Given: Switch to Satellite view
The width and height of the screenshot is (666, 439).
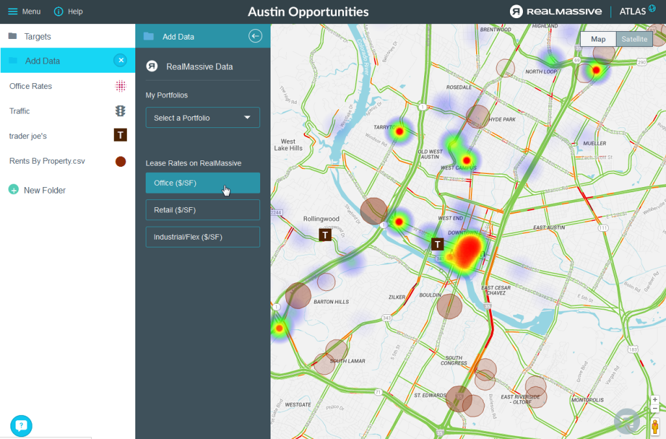Looking at the screenshot, I should pyautogui.click(x=634, y=39).
